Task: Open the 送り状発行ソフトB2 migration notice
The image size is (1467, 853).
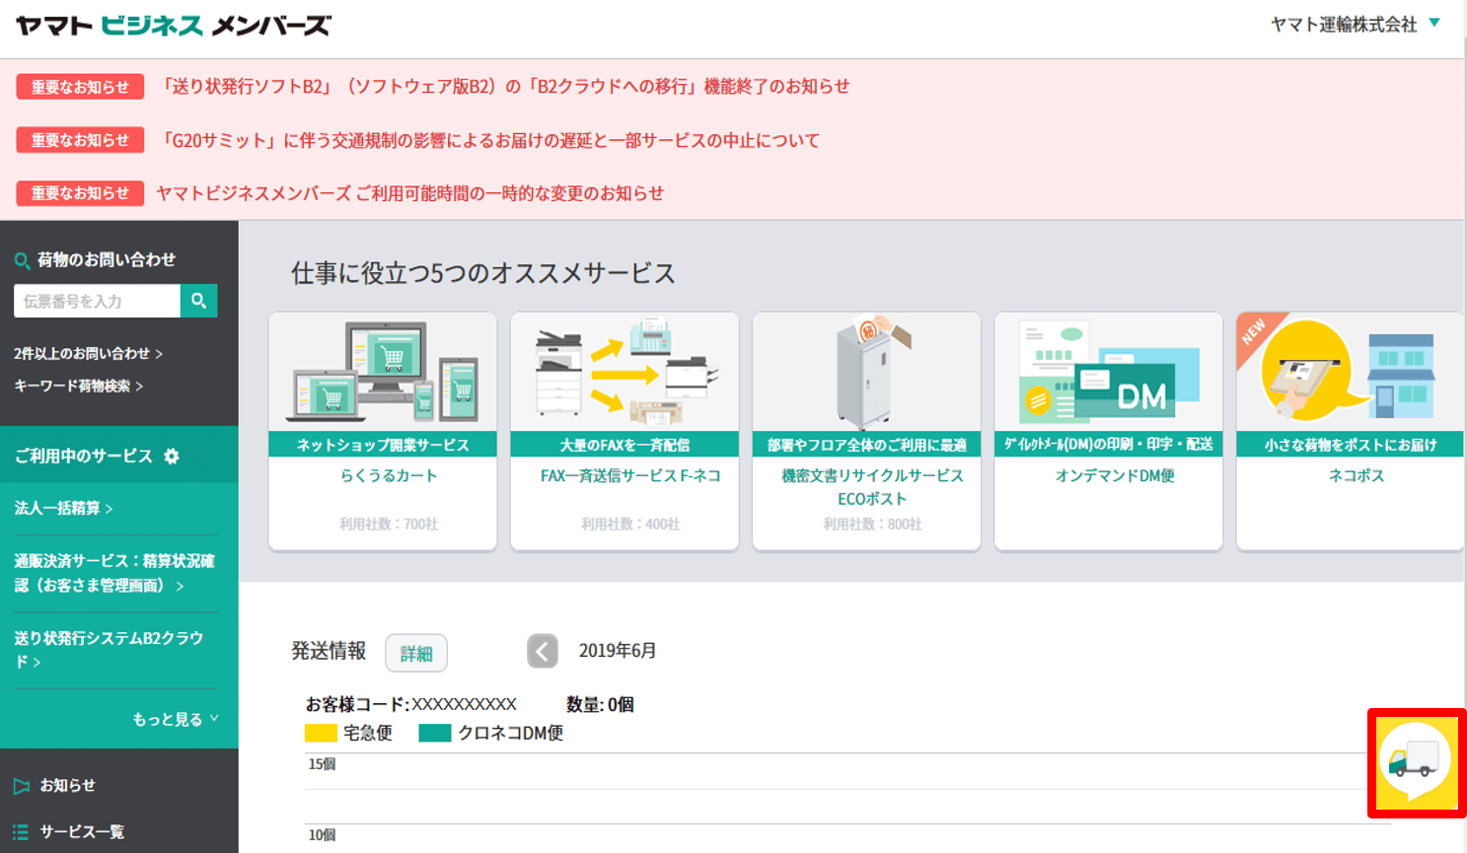Action: [x=504, y=87]
